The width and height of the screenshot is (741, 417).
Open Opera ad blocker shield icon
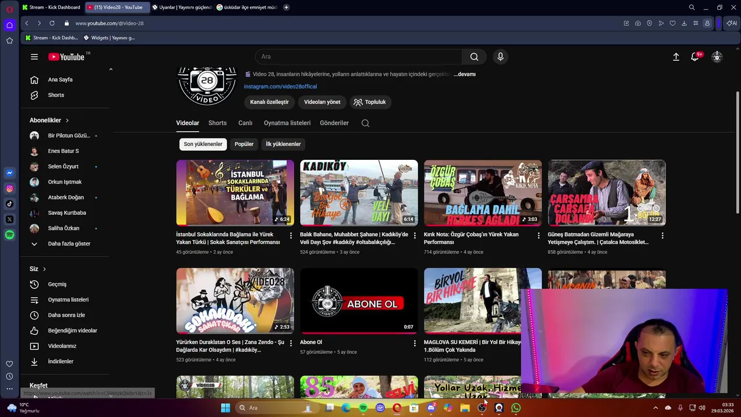coord(649,23)
